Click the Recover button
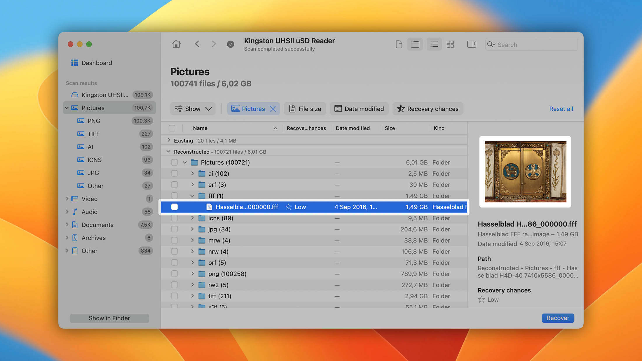642x361 pixels. tap(558, 318)
